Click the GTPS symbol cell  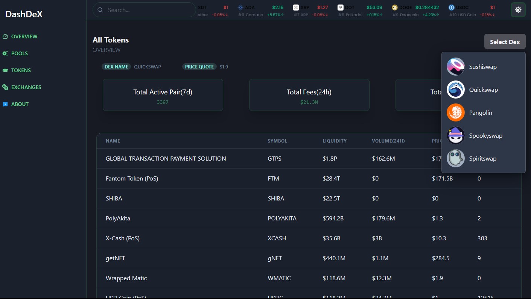pos(274,159)
